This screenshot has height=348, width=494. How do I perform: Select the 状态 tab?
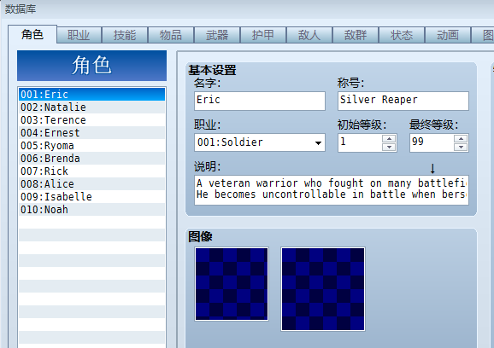click(x=402, y=35)
